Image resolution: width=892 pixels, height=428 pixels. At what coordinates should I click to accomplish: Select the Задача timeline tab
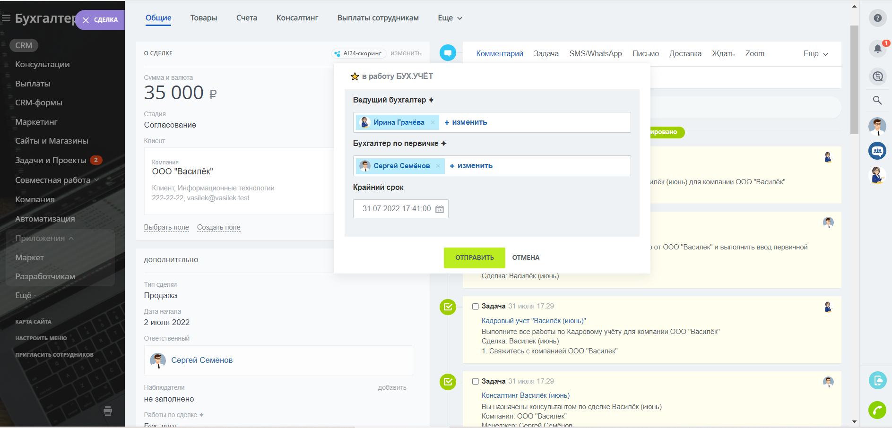pos(546,54)
